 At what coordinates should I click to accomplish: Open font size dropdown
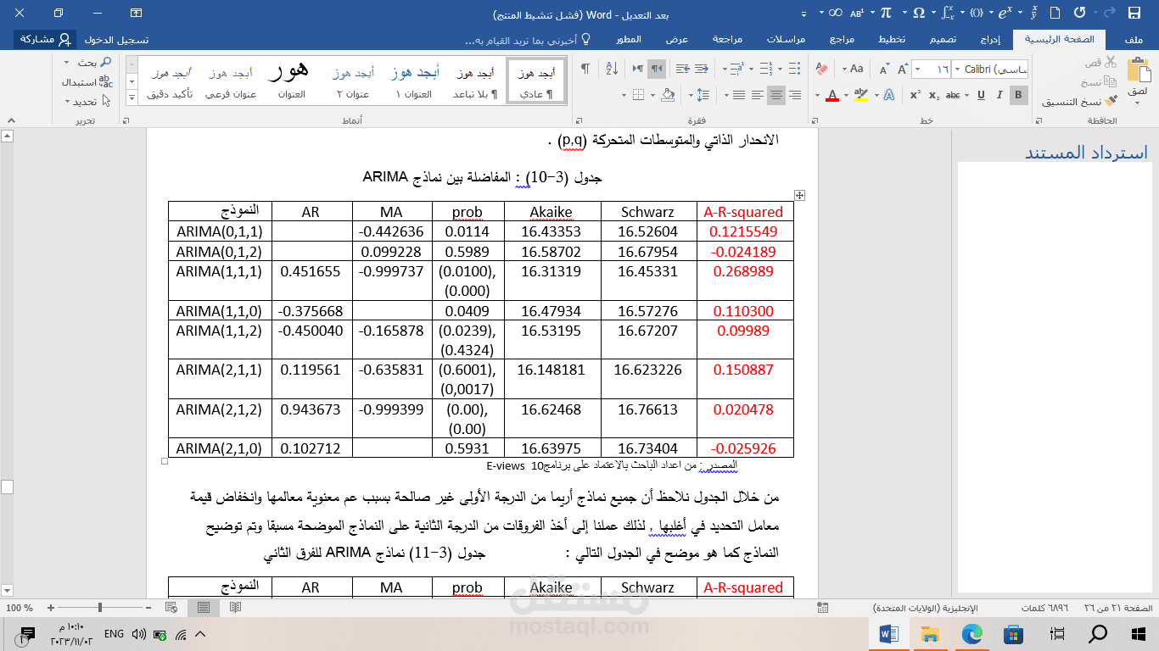click(x=919, y=69)
